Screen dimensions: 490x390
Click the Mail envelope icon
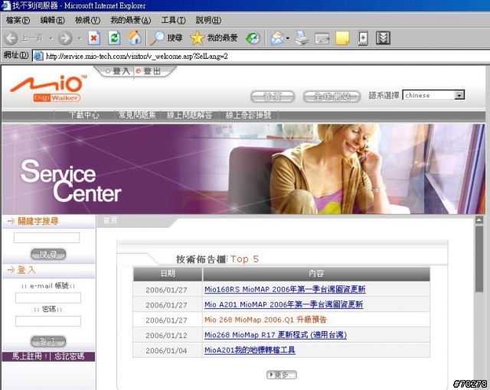(x=277, y=38)
